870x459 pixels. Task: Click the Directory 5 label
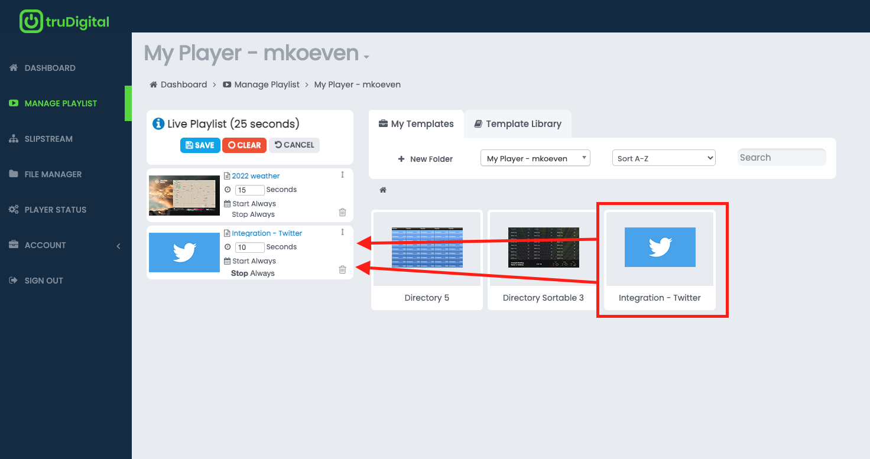tap(427, 298)
